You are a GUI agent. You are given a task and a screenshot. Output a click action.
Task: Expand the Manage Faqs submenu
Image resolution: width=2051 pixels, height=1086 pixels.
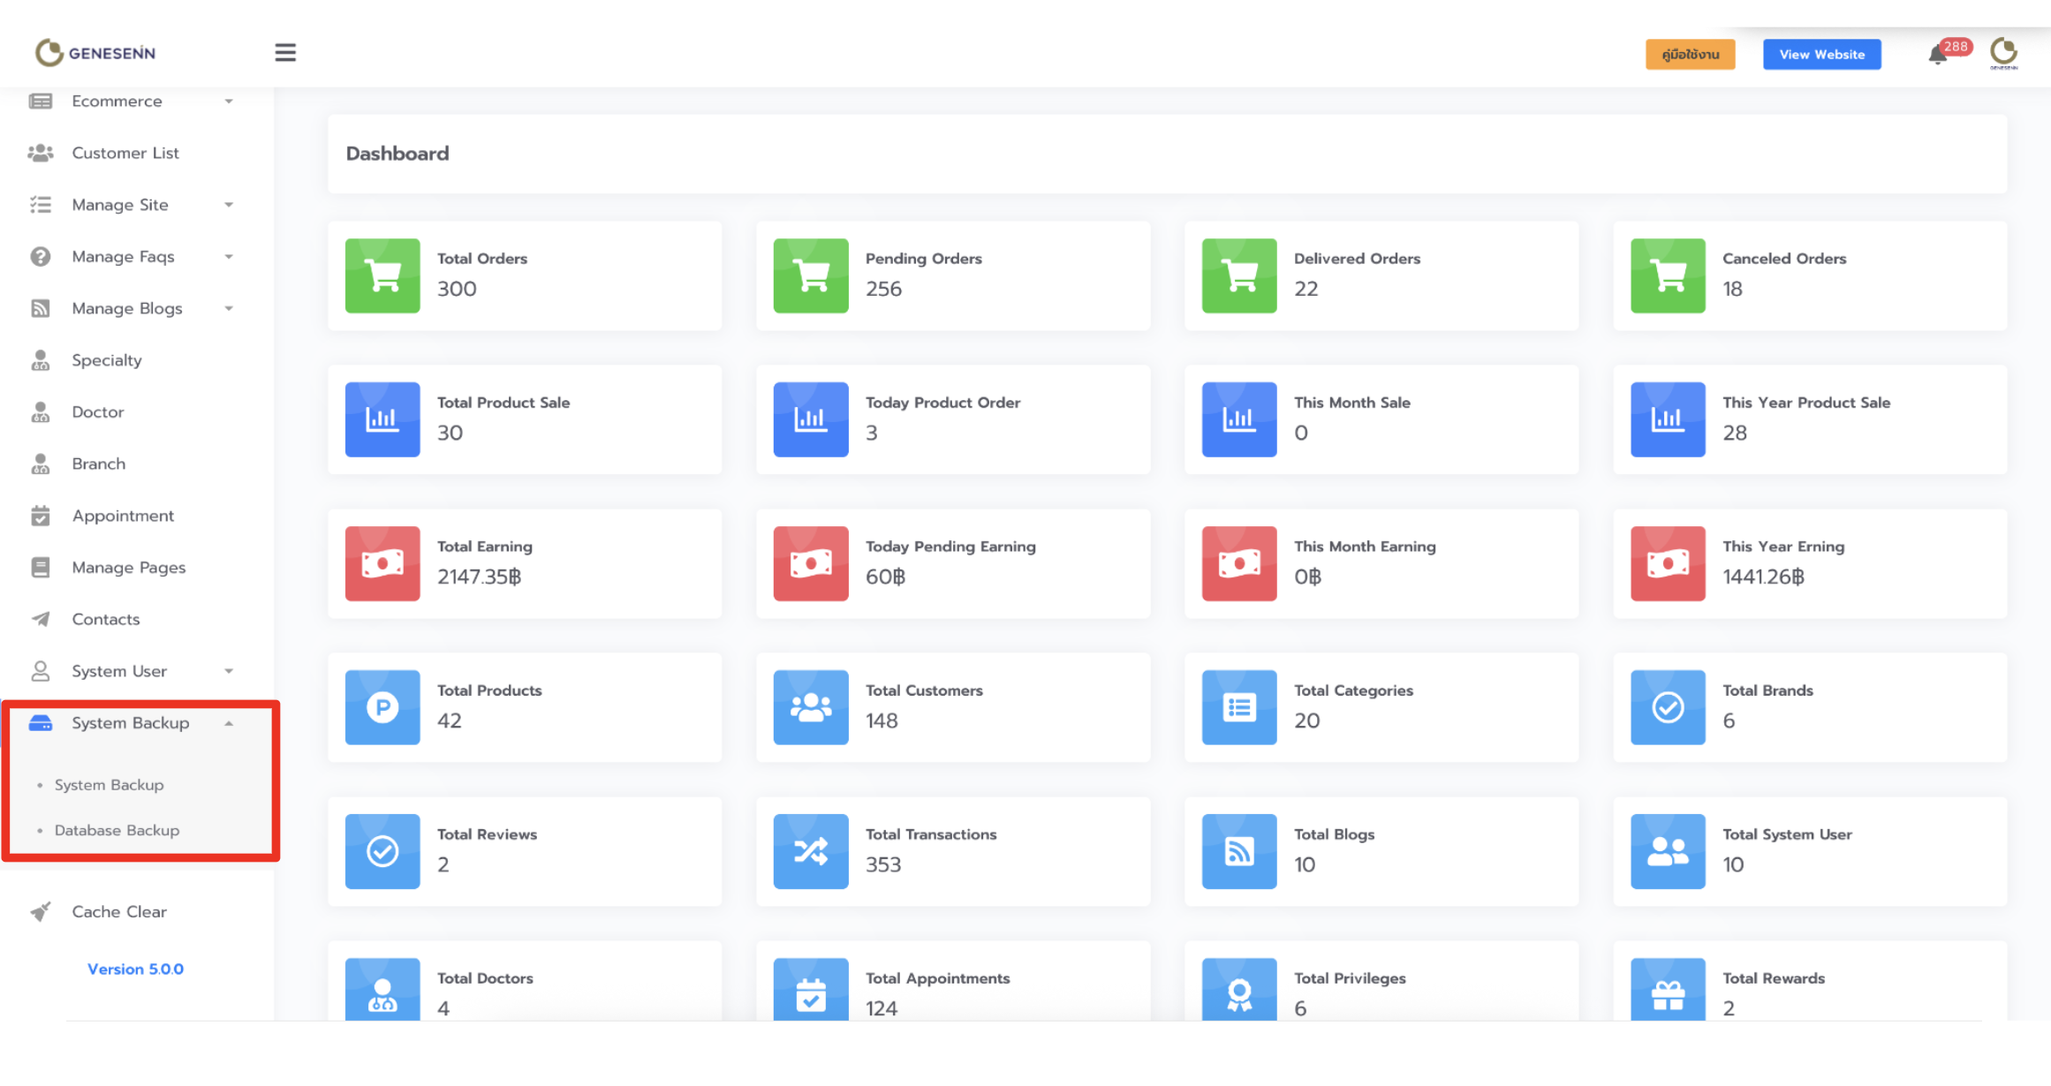(x=132, y=257)
